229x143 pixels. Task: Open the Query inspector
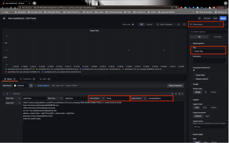click(175, 86)
